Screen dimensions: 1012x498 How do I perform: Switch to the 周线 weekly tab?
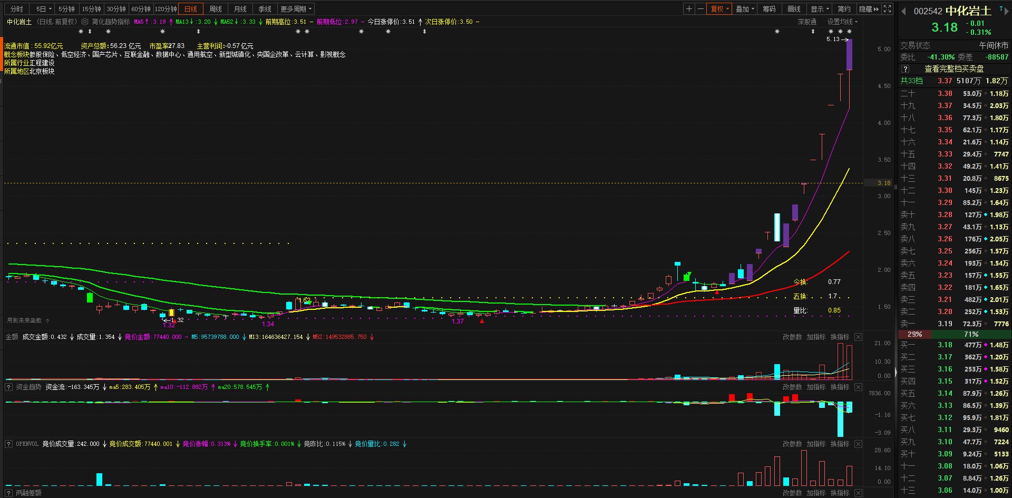coord(216,9)
